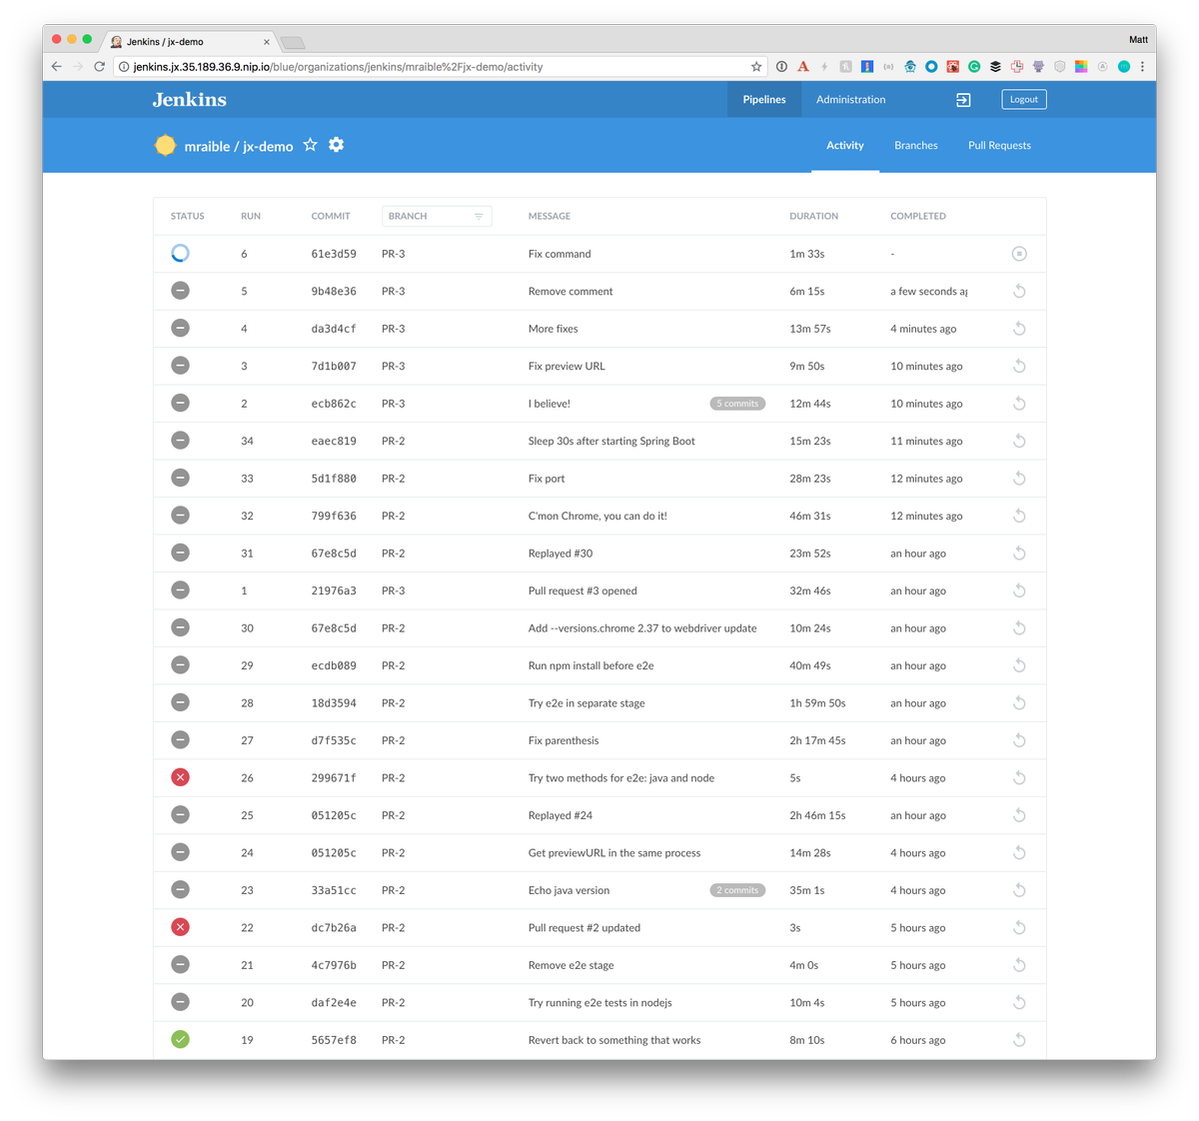The height and width of the screenshot is (1121, 1199).
Task: Open the 'Replayed #24' run
Action: (599, 815)
